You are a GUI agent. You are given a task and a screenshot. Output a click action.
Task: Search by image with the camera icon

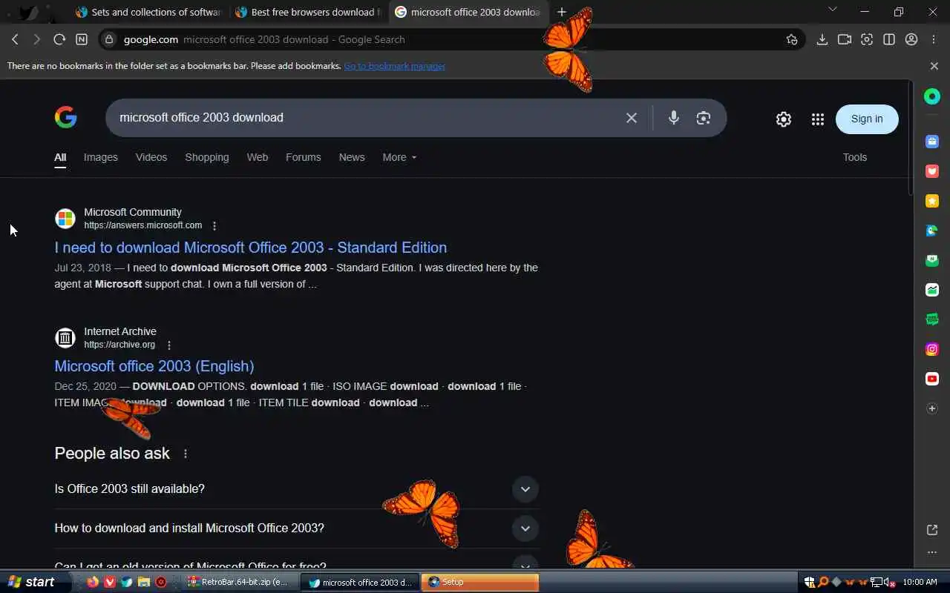pos(704,118)
